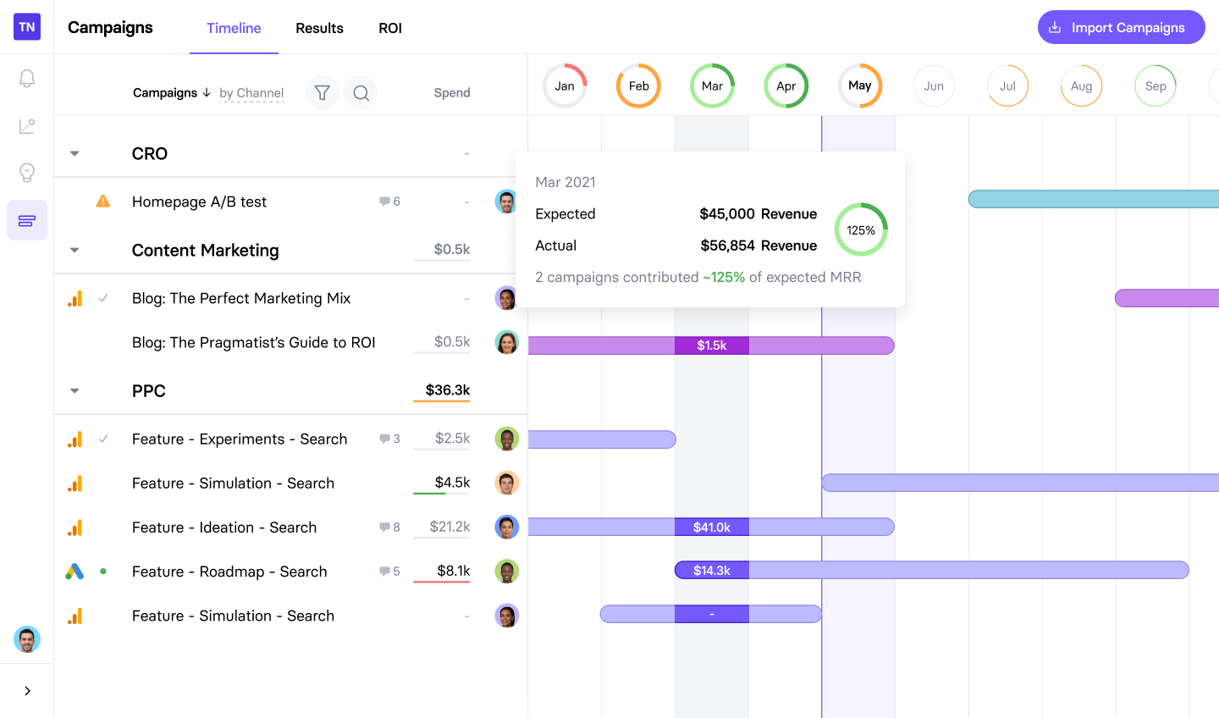Click the owner avatar for Feature - Roadmap - Search

tap(506, 571)
